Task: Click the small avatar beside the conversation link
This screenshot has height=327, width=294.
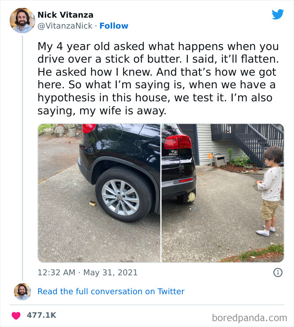Action: [x=22, y=291]
